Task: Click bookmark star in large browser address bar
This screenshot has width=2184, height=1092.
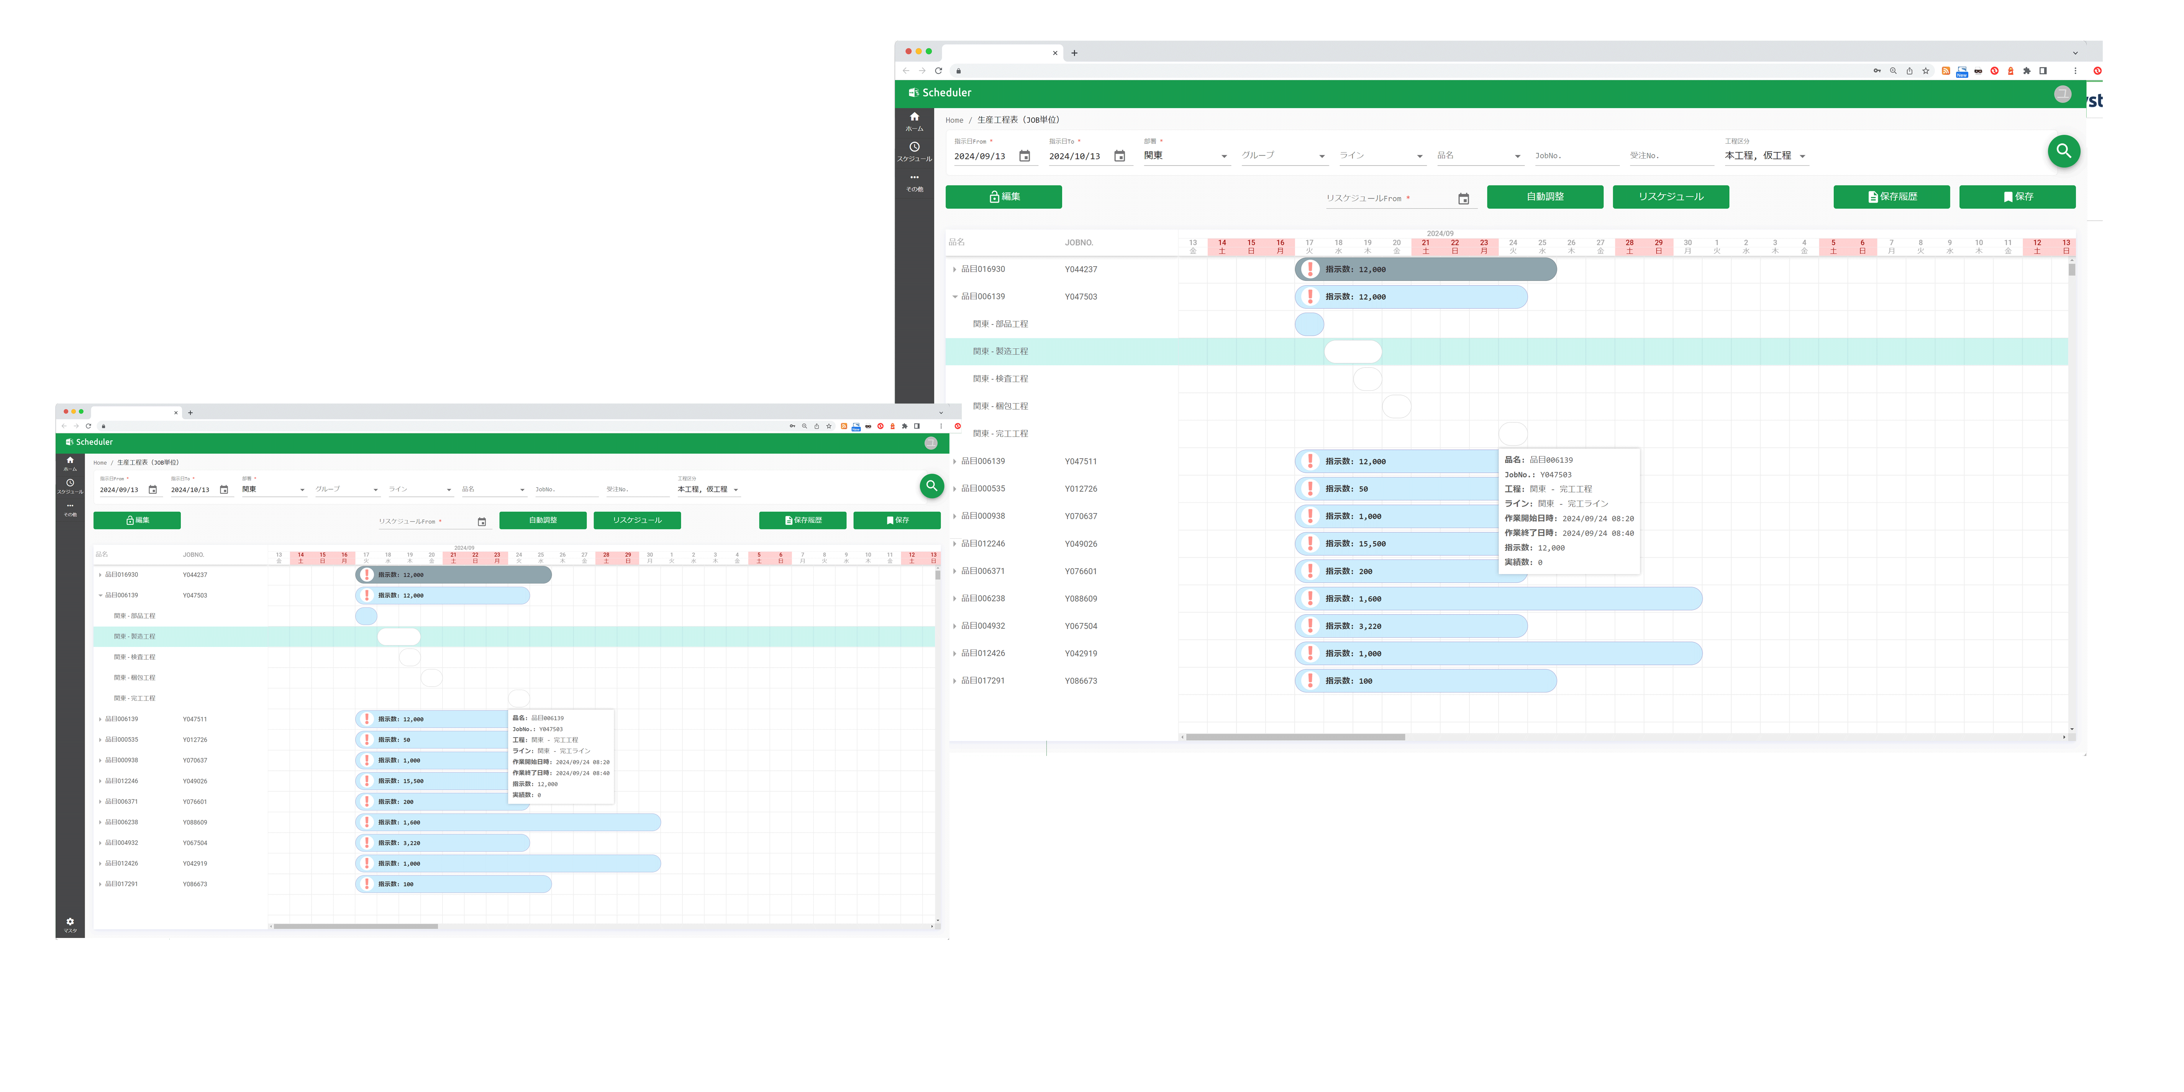Action: point(1926,71)
